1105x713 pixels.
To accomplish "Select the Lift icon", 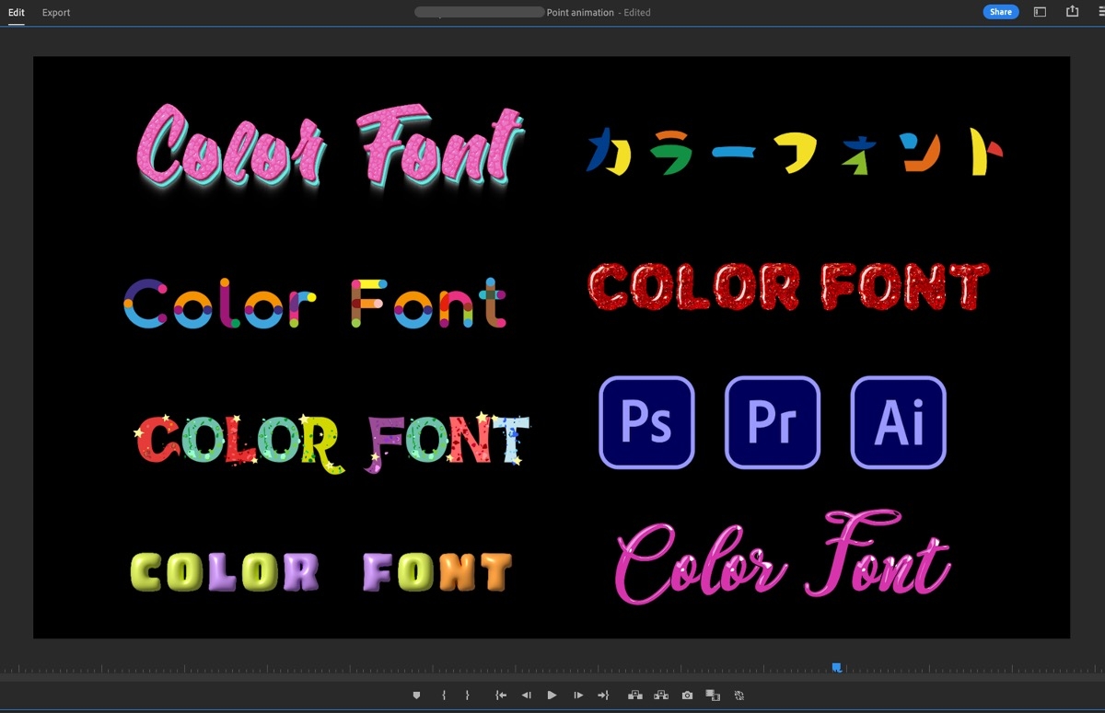I will click(634, 695).
